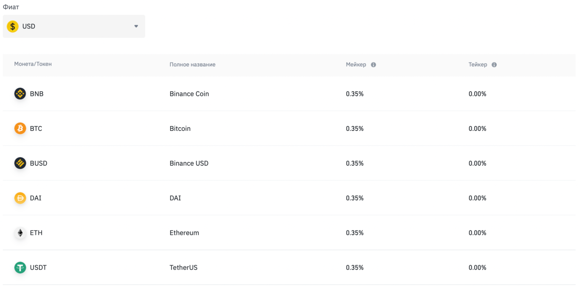Click the green USDT Tether icon
This screenshot has height=287, width=579.
20,267
